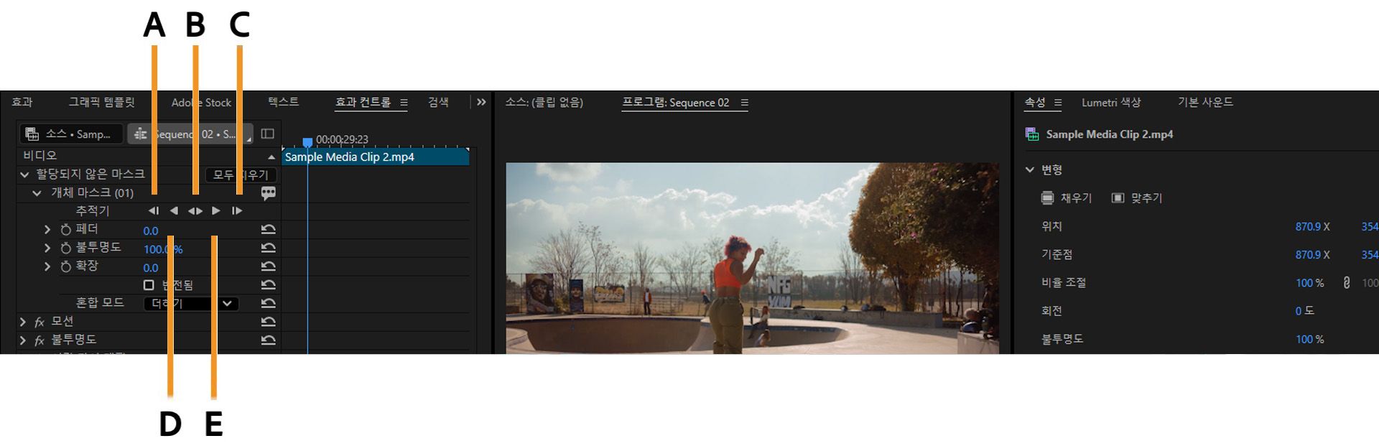Collapse 개체 마스크 (01) section
Image resolution: width=1379 pixels, height=446 pixels.
click(x=37, y=193)
